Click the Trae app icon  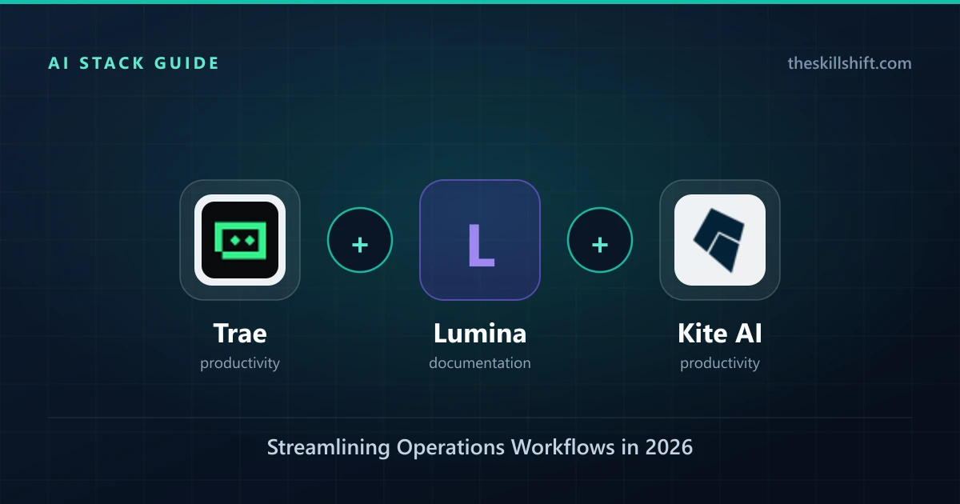tap(240, 240)
